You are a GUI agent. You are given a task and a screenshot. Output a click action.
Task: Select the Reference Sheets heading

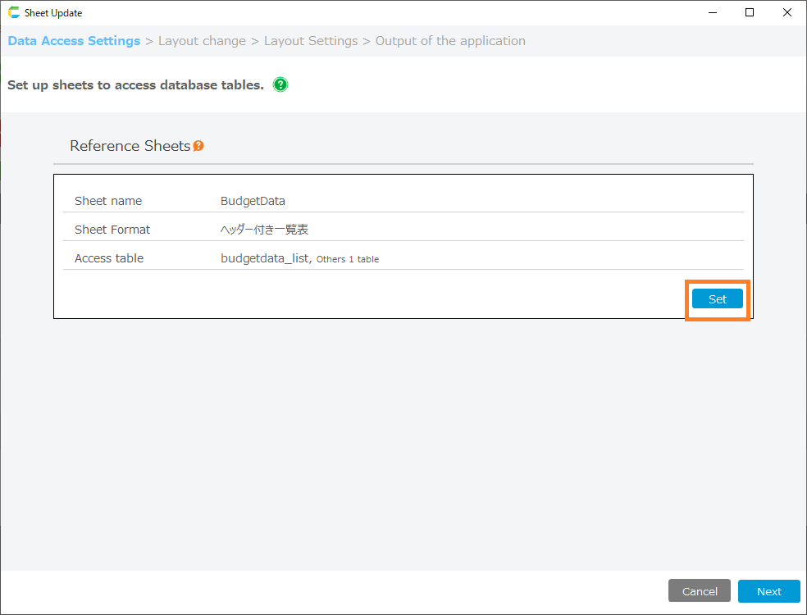pos(130,146)
